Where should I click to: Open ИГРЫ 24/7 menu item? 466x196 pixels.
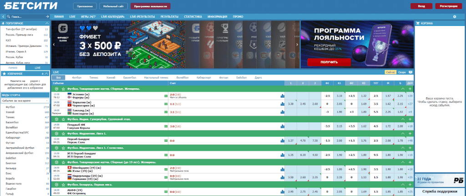click(88, 17)
